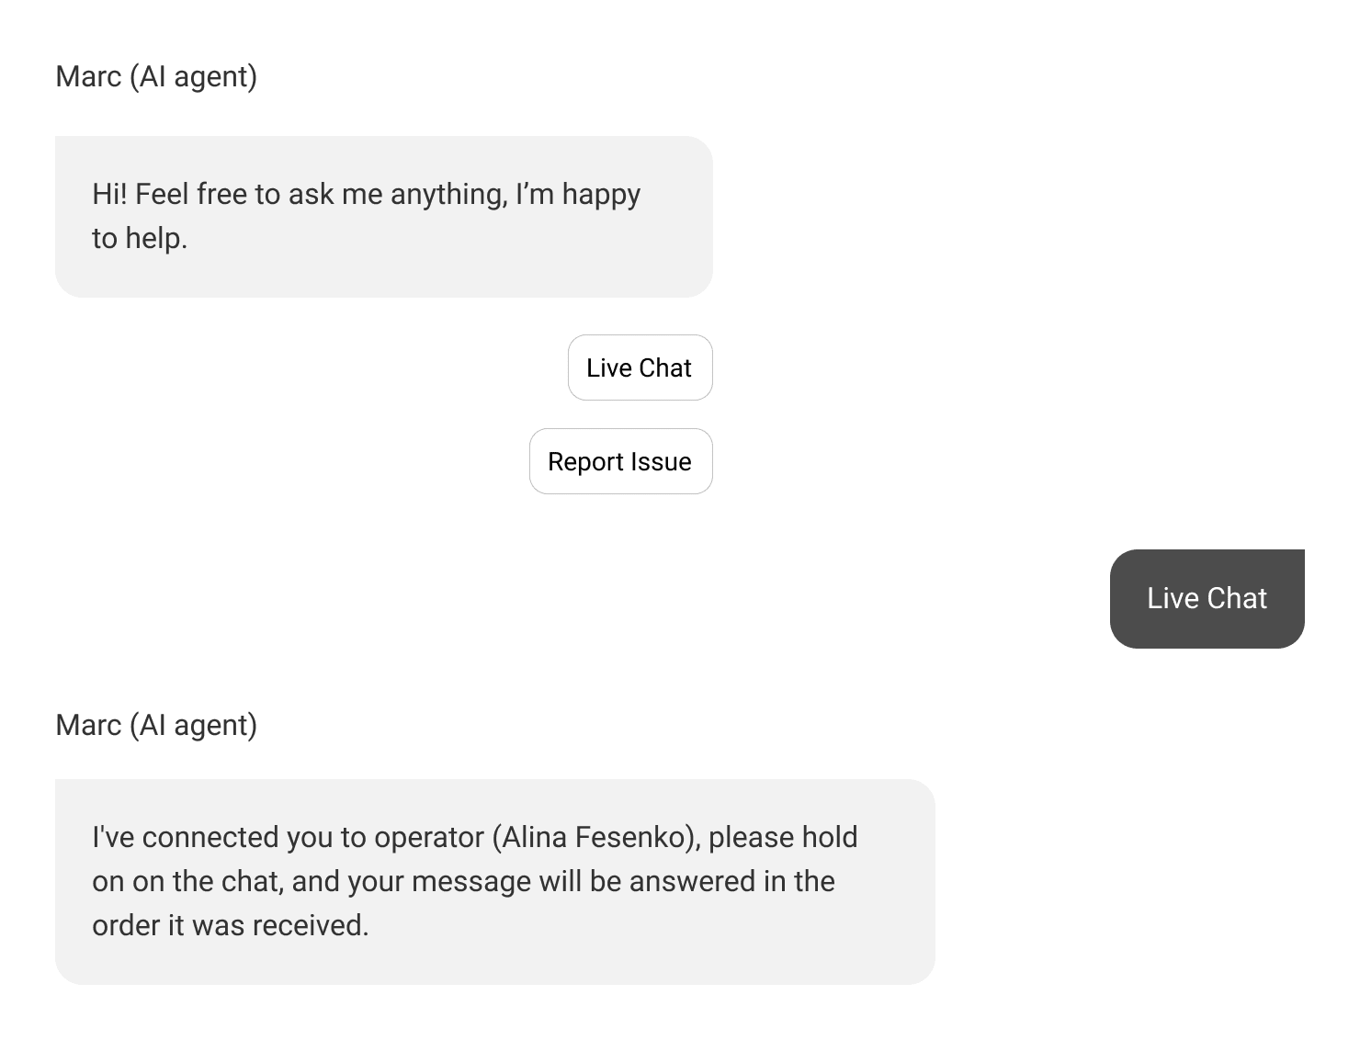Choose Report Issue from the quick replies
The height and width of the screenshot is (1040, 1360).
pos(621,461)
